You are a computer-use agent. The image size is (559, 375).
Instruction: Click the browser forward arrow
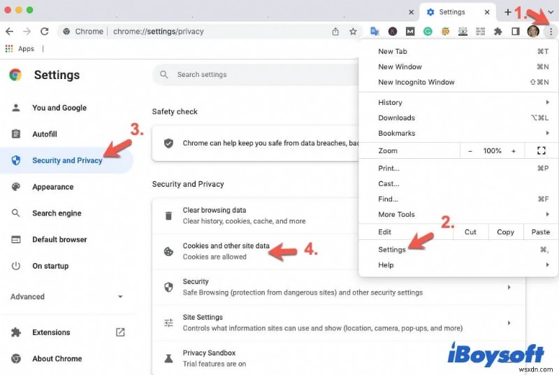coord(27,31)
